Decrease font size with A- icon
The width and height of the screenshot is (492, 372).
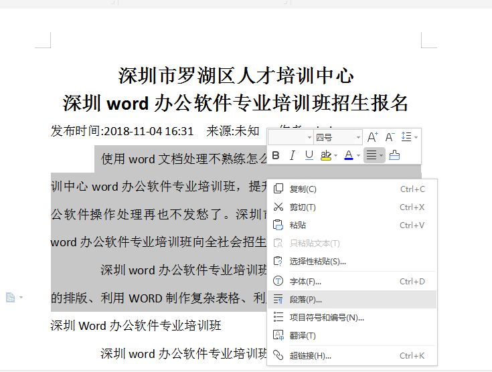(x=390, y=137)
